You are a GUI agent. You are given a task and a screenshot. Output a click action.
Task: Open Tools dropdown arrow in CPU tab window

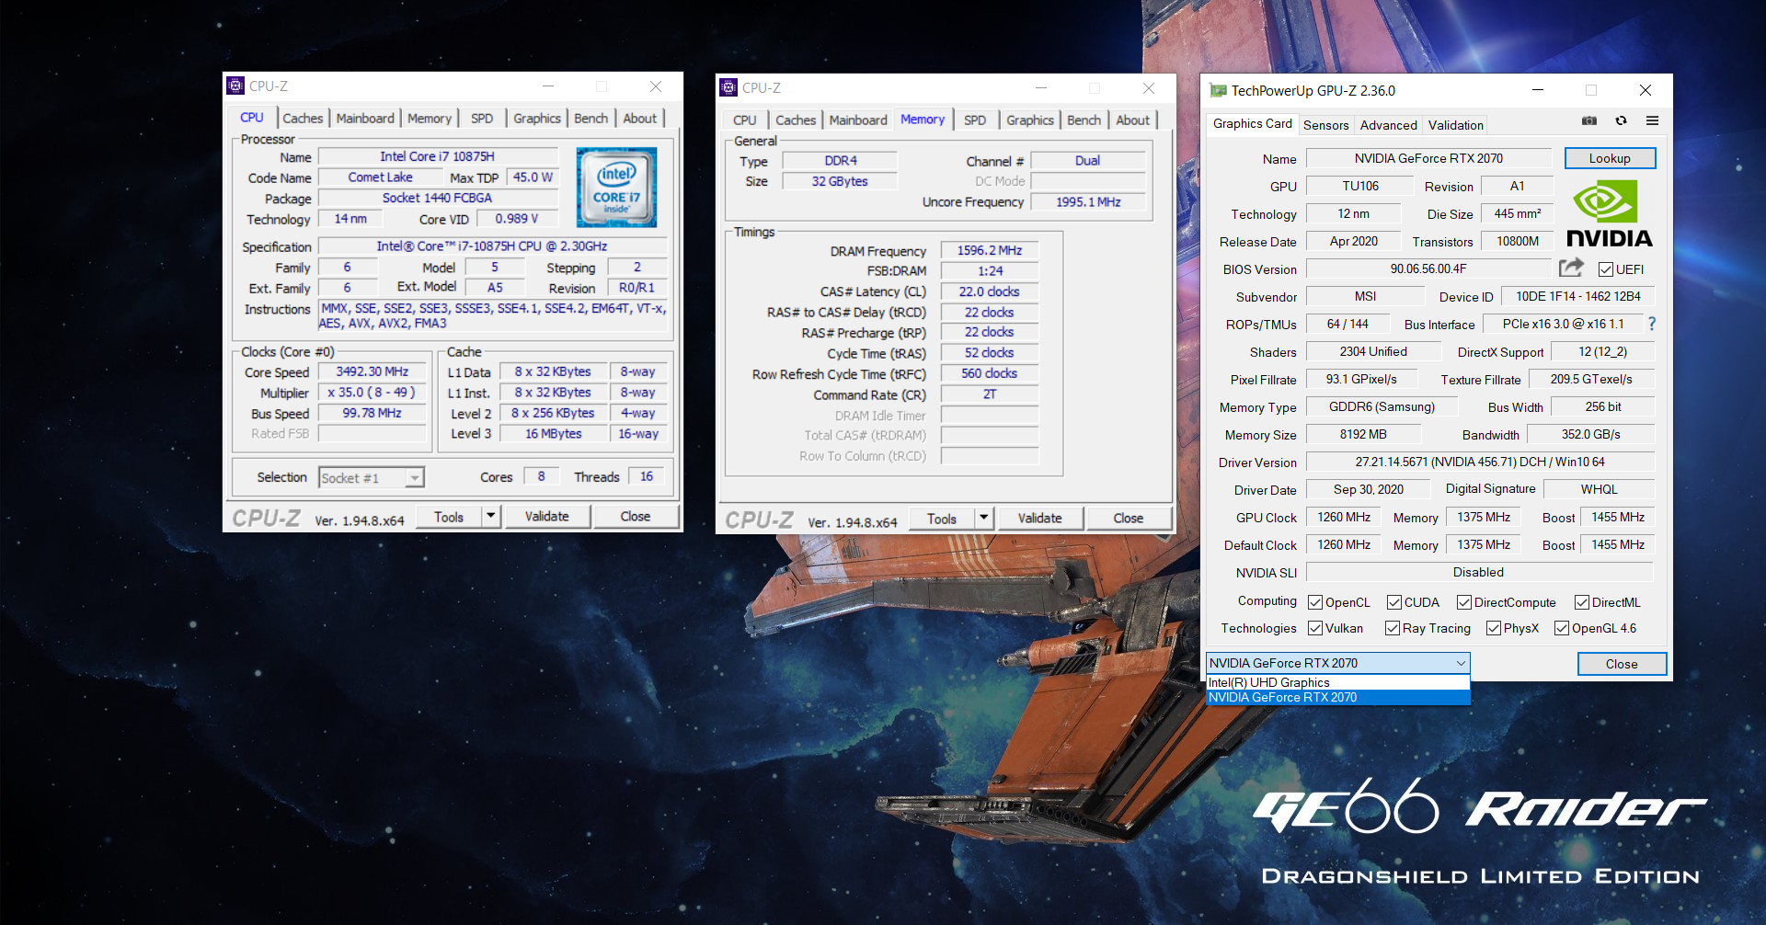coord(491,516)
